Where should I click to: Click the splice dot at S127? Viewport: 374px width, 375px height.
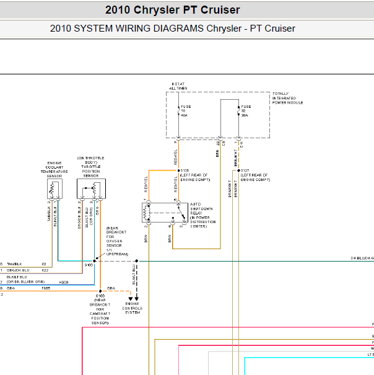[238, 170]
